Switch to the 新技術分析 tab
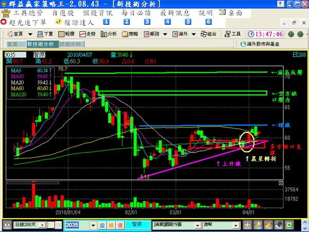 tap(42, 44)
